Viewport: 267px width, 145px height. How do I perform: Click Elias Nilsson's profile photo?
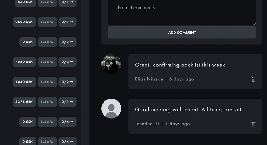coord(111,64)
